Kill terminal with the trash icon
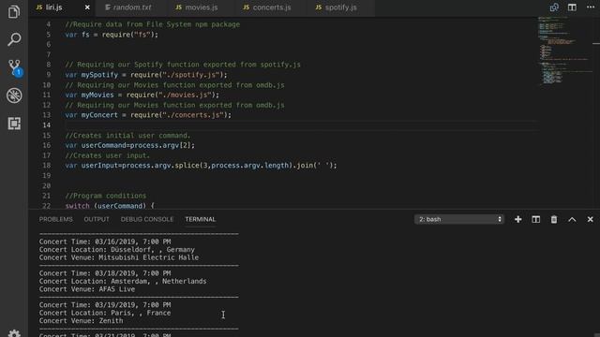Screen dimensions: 600x337 click(x=554, y=219)
